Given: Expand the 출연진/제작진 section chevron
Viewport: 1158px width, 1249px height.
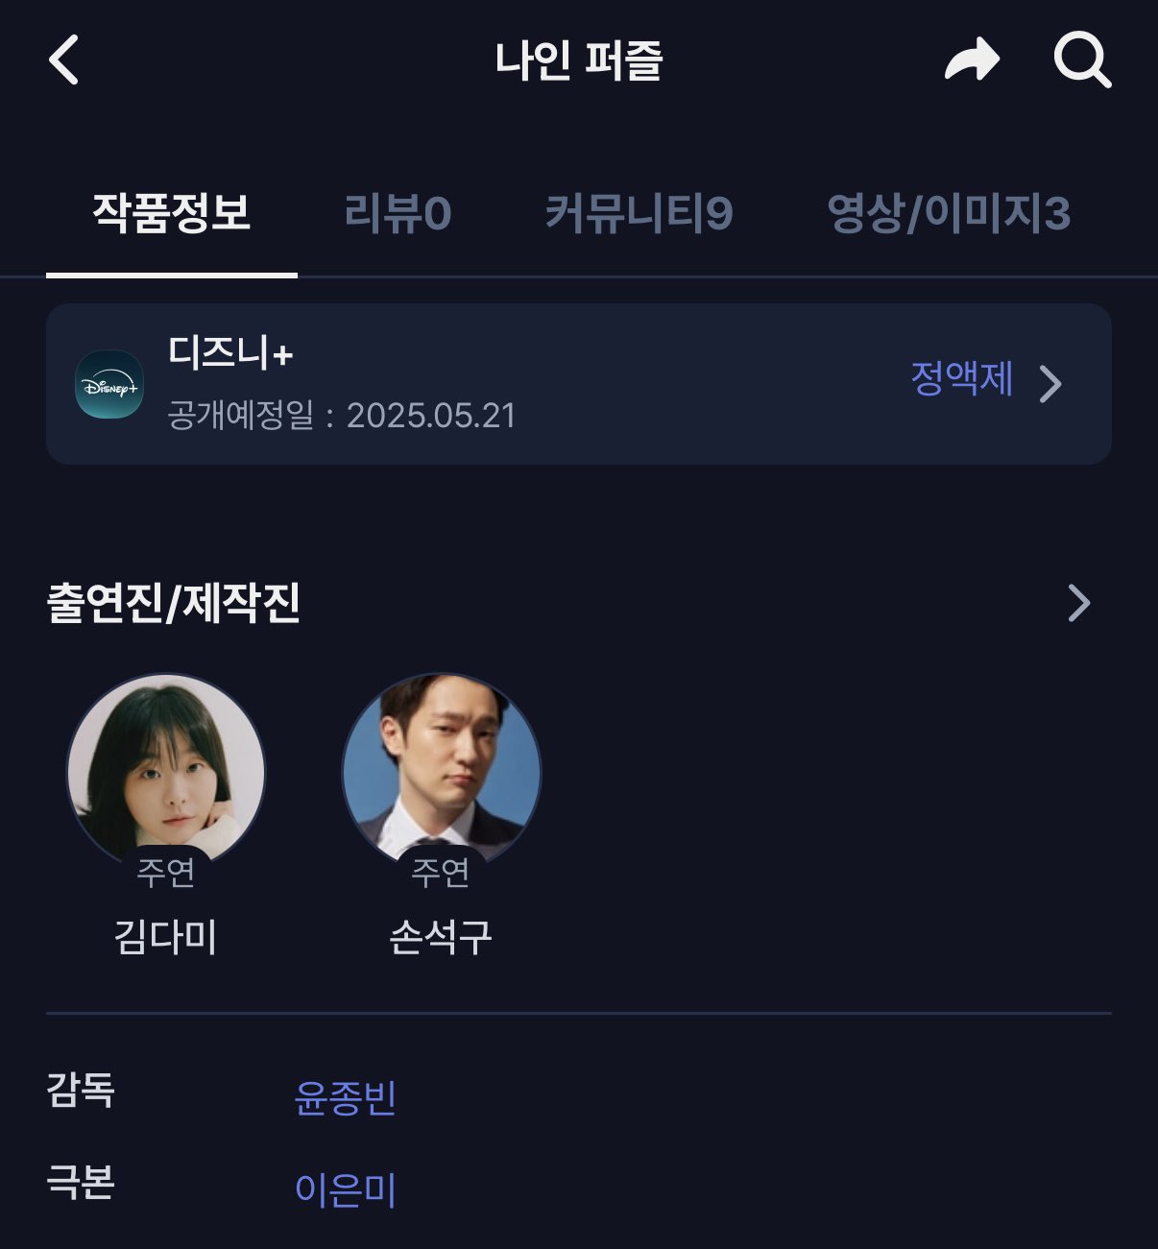Looking at the screenshot, I should [1079, 603].
